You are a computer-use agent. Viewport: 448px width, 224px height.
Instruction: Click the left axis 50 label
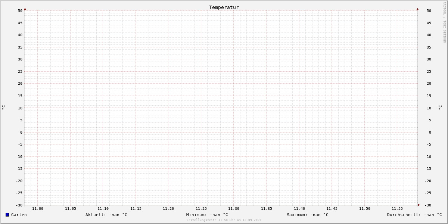20,11
